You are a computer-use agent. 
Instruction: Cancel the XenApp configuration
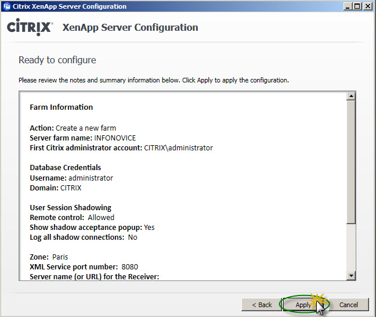point(348,305)
